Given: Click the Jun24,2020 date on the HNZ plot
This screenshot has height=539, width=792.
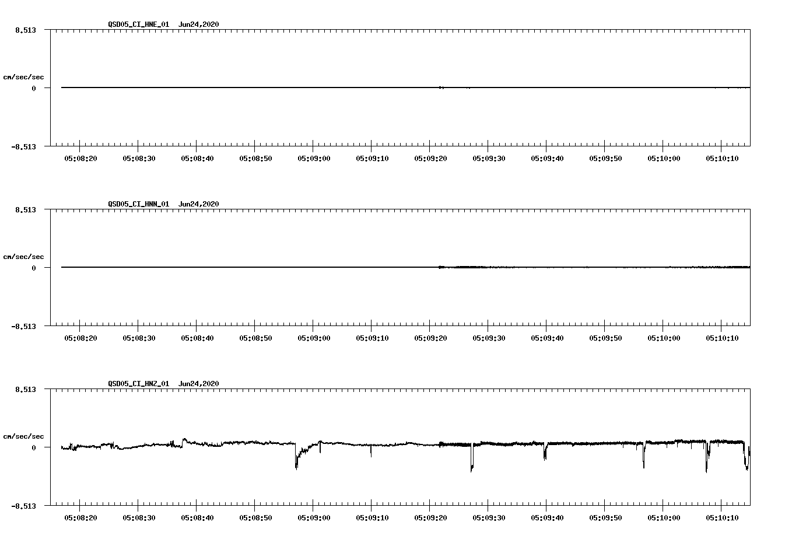Looking at the screenshot, I should [199, 384].
